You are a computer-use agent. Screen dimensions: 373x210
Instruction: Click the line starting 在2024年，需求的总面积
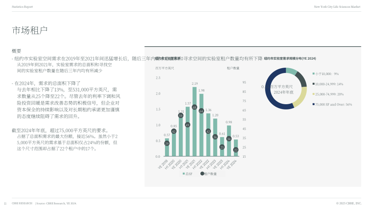click(46, 83)
